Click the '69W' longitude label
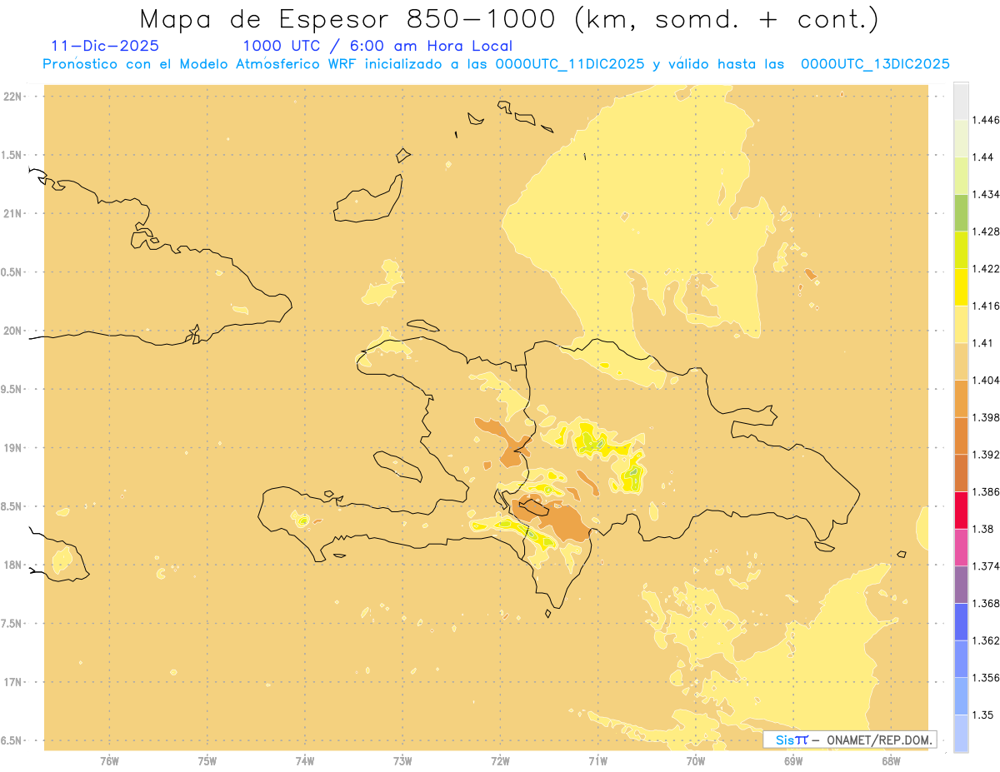The height and width of the screenshot is (772, 1000). 793,761
